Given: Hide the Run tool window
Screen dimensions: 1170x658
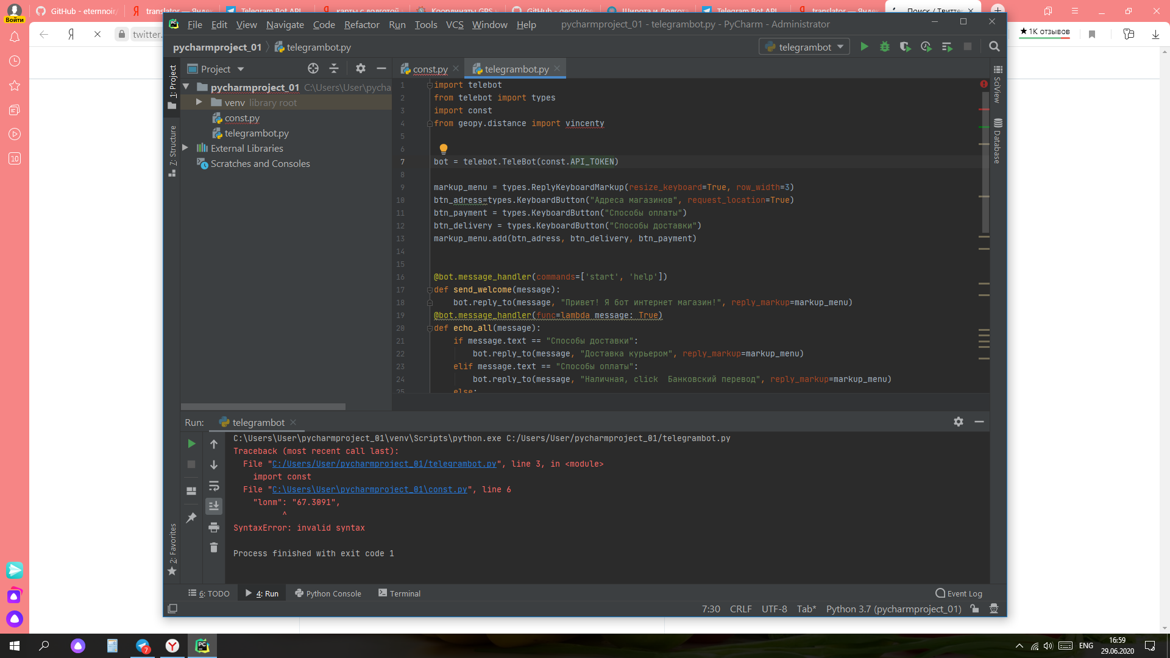Looking at the screenshot, I should 979,422.
